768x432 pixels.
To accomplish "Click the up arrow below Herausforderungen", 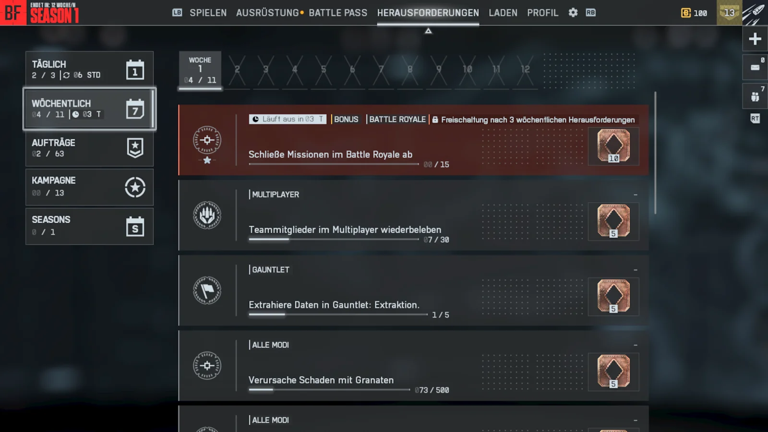I will coord(428,31).
